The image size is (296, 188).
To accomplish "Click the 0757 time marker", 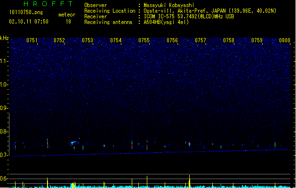I will click(200, 40).
